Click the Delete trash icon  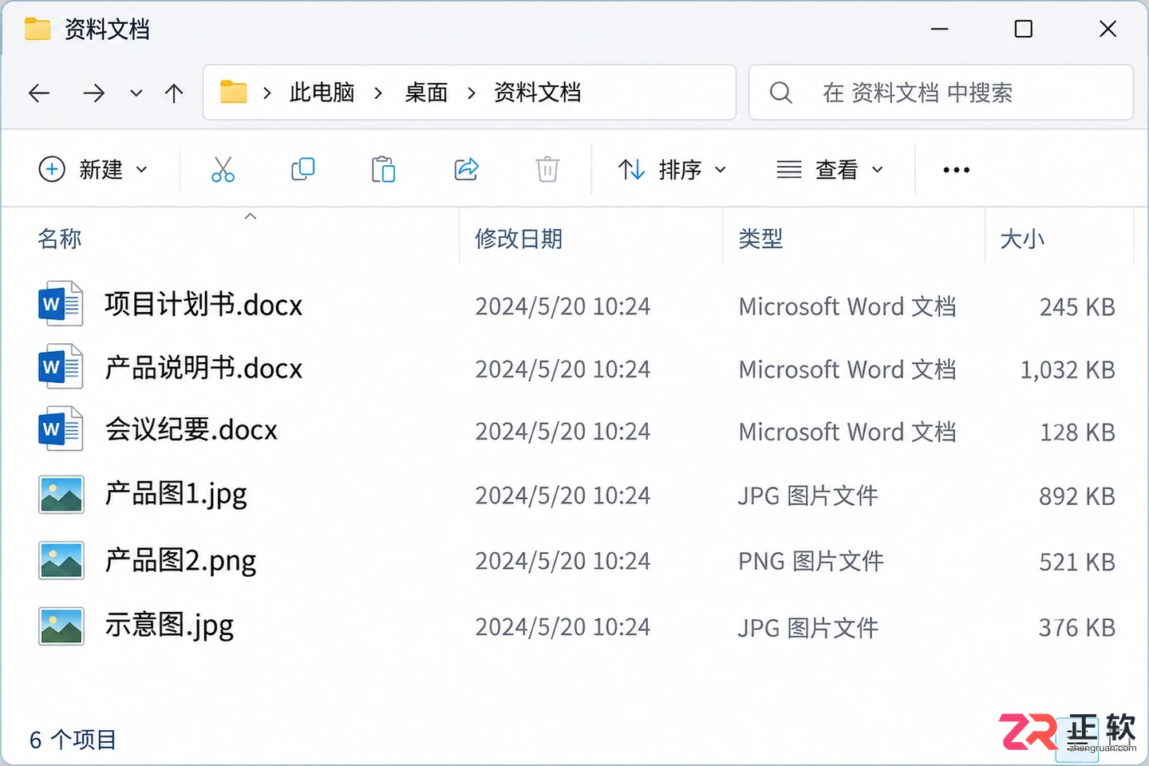(x=547, y=169)
